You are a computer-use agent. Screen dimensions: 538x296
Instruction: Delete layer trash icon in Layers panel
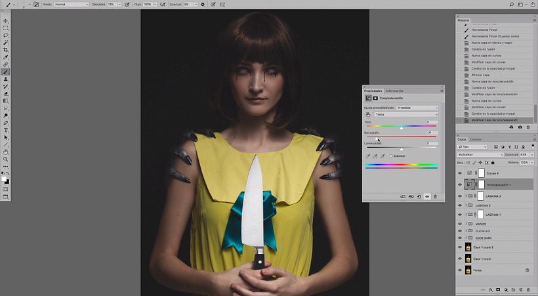click(x=528, y=290)
